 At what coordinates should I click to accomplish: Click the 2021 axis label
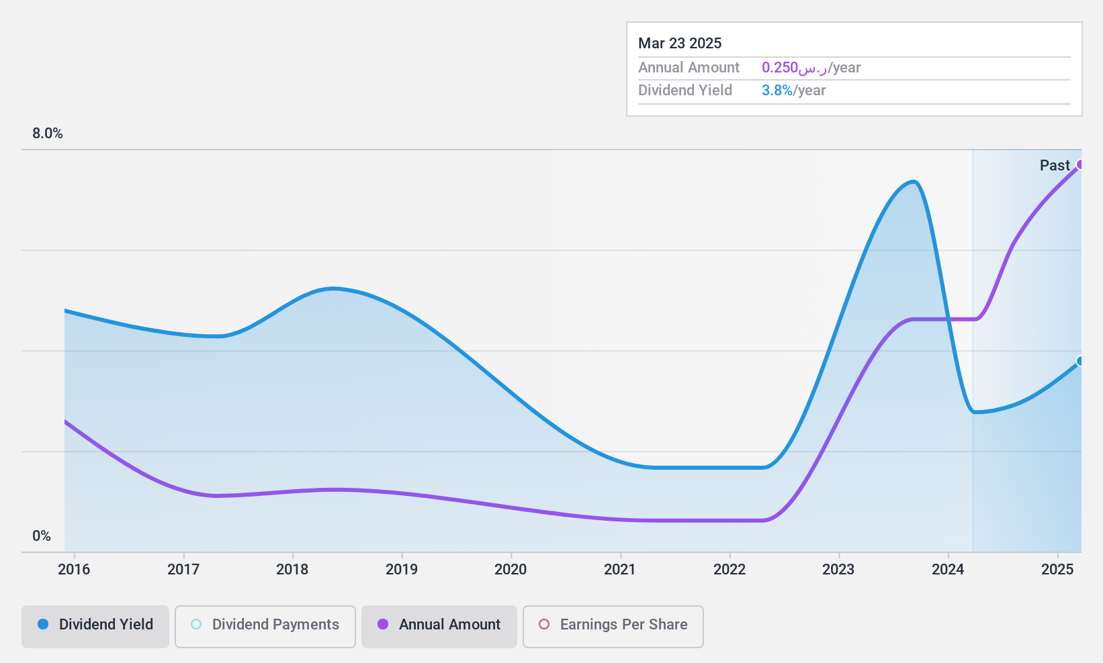tap(620, 570)
